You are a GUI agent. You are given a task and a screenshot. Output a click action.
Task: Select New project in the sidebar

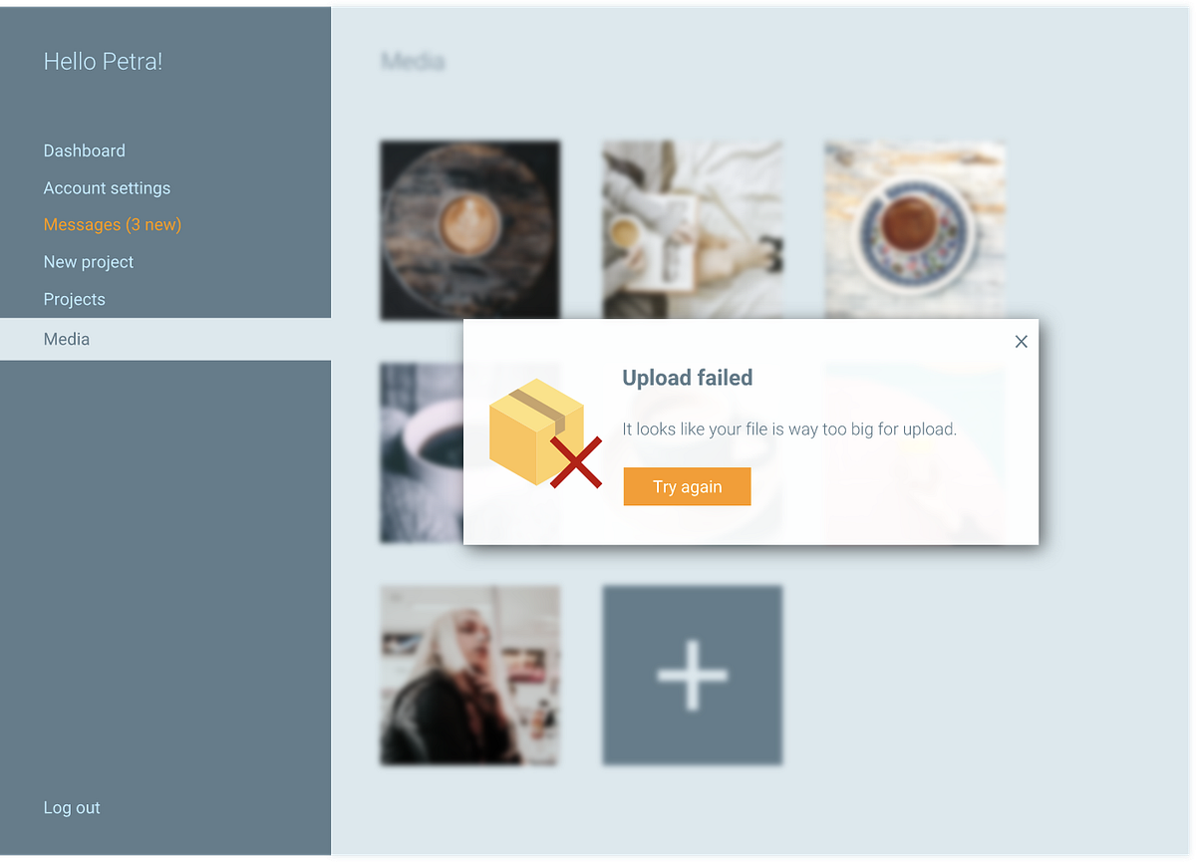(89, 262)
